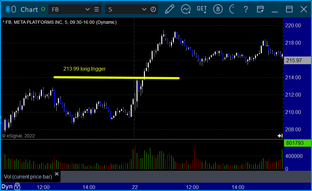The width and height of the screenshot is (312, 191).
Task: Click the 220.00 price axis label
Action: click(x=293, y=25)
